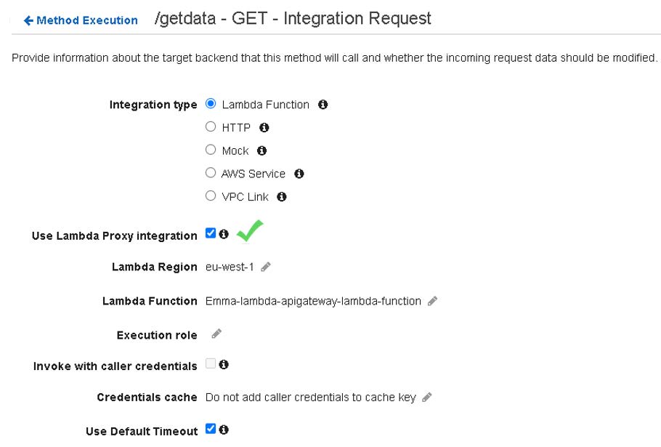Viewport: 661px width, 447px height.
Task: Select Mock integration type
Action: (211, 150)
